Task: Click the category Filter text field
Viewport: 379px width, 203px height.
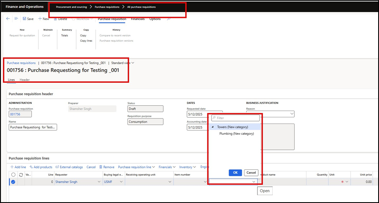Action: pyautogui.click(x=235, y=118)
